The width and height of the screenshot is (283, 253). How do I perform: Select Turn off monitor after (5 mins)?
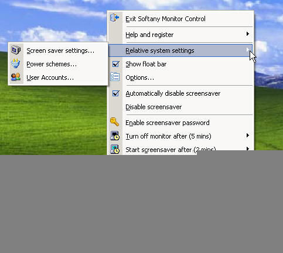(x=168, y=136)
